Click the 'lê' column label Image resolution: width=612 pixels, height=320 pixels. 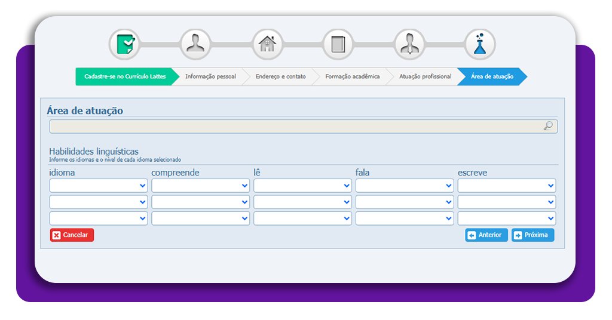[257, 173]
